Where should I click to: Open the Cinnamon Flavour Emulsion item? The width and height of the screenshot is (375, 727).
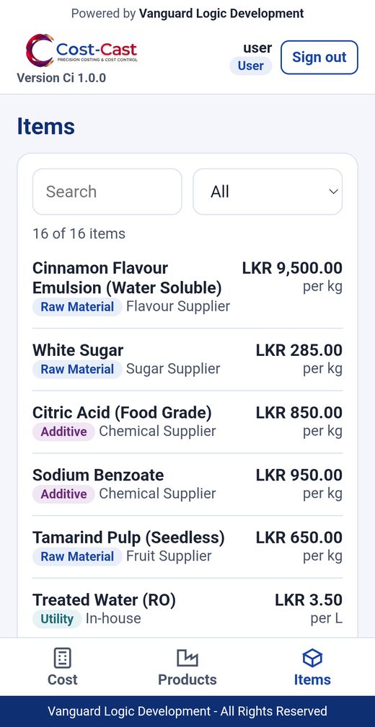(x=187, y=287)
